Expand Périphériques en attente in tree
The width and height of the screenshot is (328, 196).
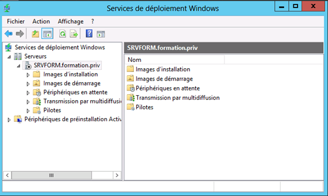[28, 93]
